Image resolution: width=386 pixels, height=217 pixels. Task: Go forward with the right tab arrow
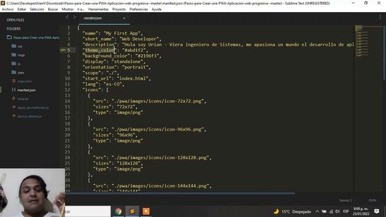pyautogui.click(x=75, y=17)
